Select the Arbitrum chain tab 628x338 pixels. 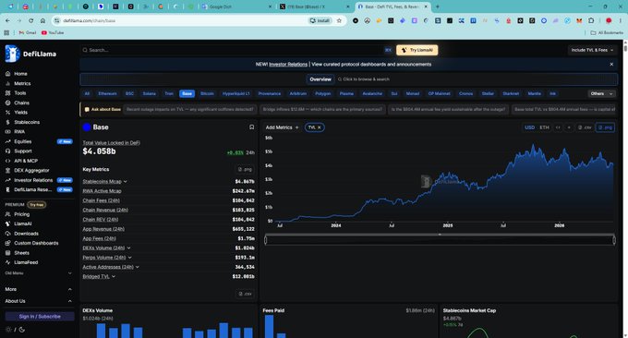(298, 93)
